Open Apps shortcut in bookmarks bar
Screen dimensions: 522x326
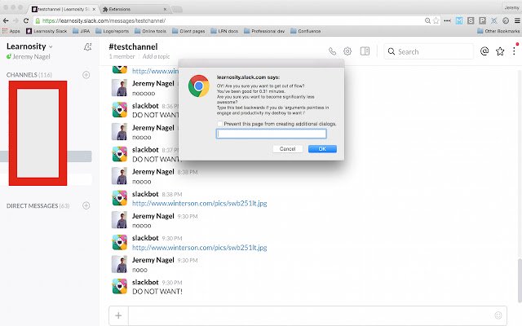pos(11,31)
